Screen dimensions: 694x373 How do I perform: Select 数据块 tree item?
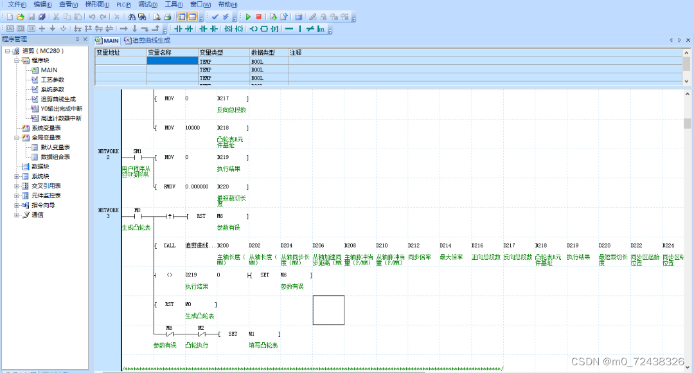[40, 167]
